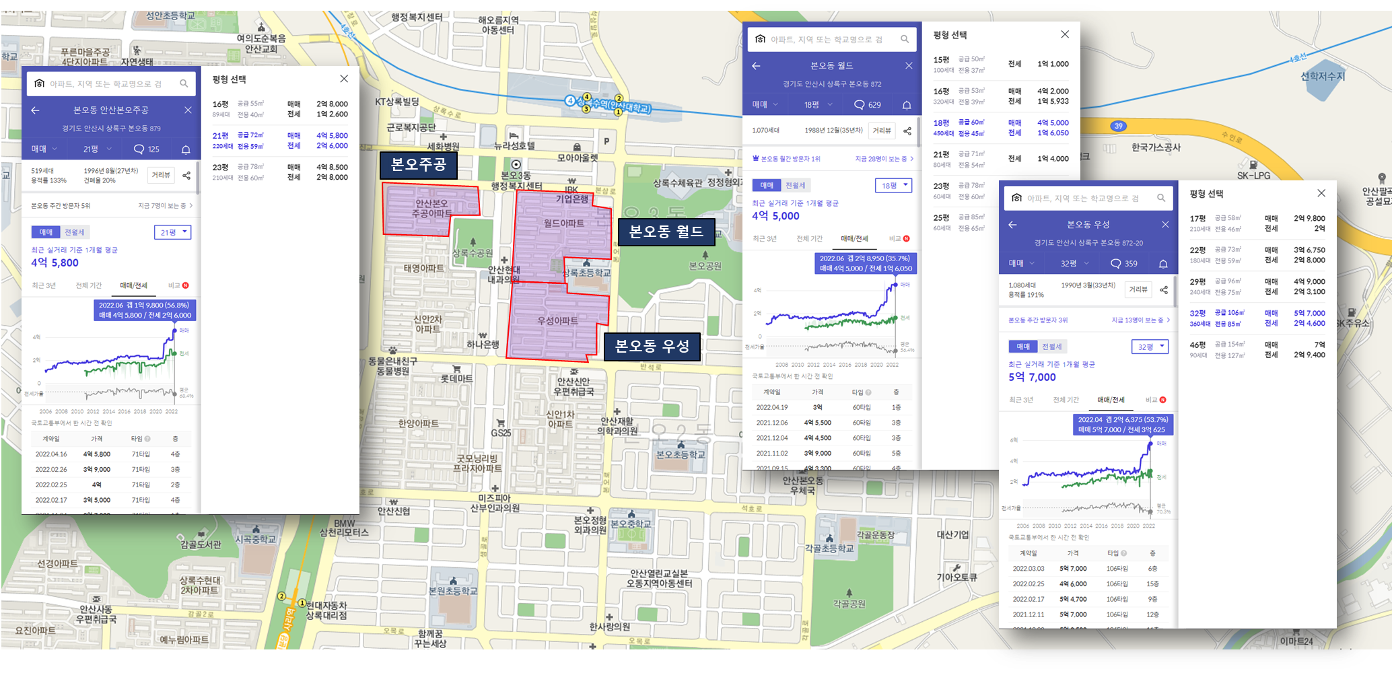Select 매매 toggle above 5억 7,000 price
1392x673 pixels.
tap(1023, 347)
